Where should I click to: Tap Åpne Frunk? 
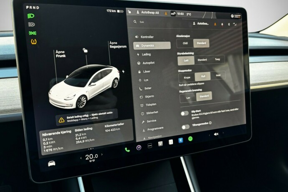[x=61, y=54]
